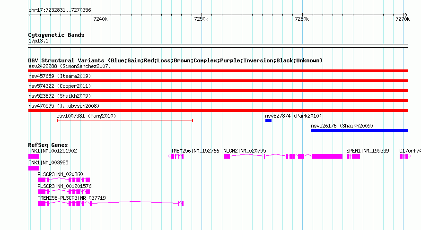
Task: Select the nsv457659 (Itsara2009) variant bar
Action: click(218, 81)
